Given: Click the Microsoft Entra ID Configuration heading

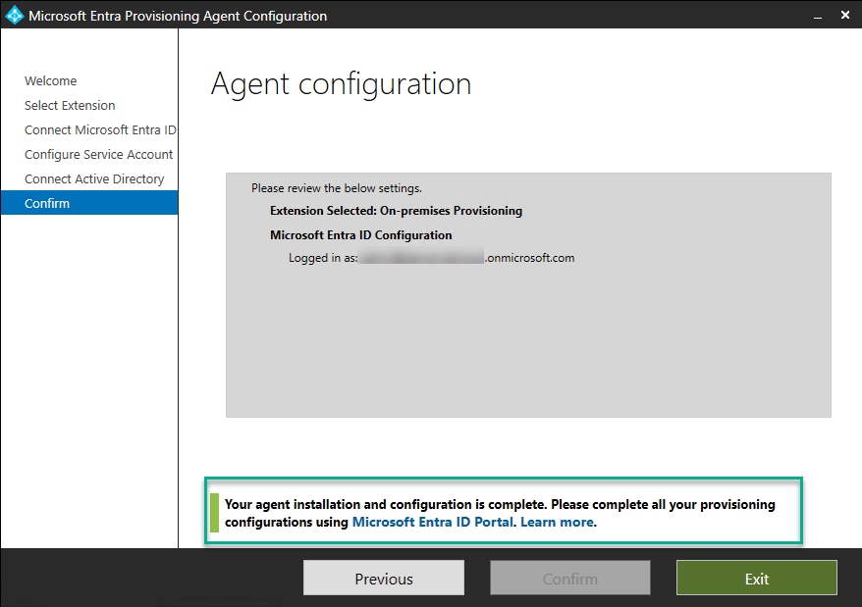Looking at the screenshot, I should tap(360, 235).
